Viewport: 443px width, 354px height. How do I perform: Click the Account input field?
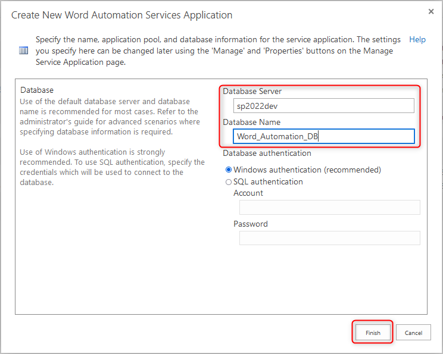(x=330, y=208)
